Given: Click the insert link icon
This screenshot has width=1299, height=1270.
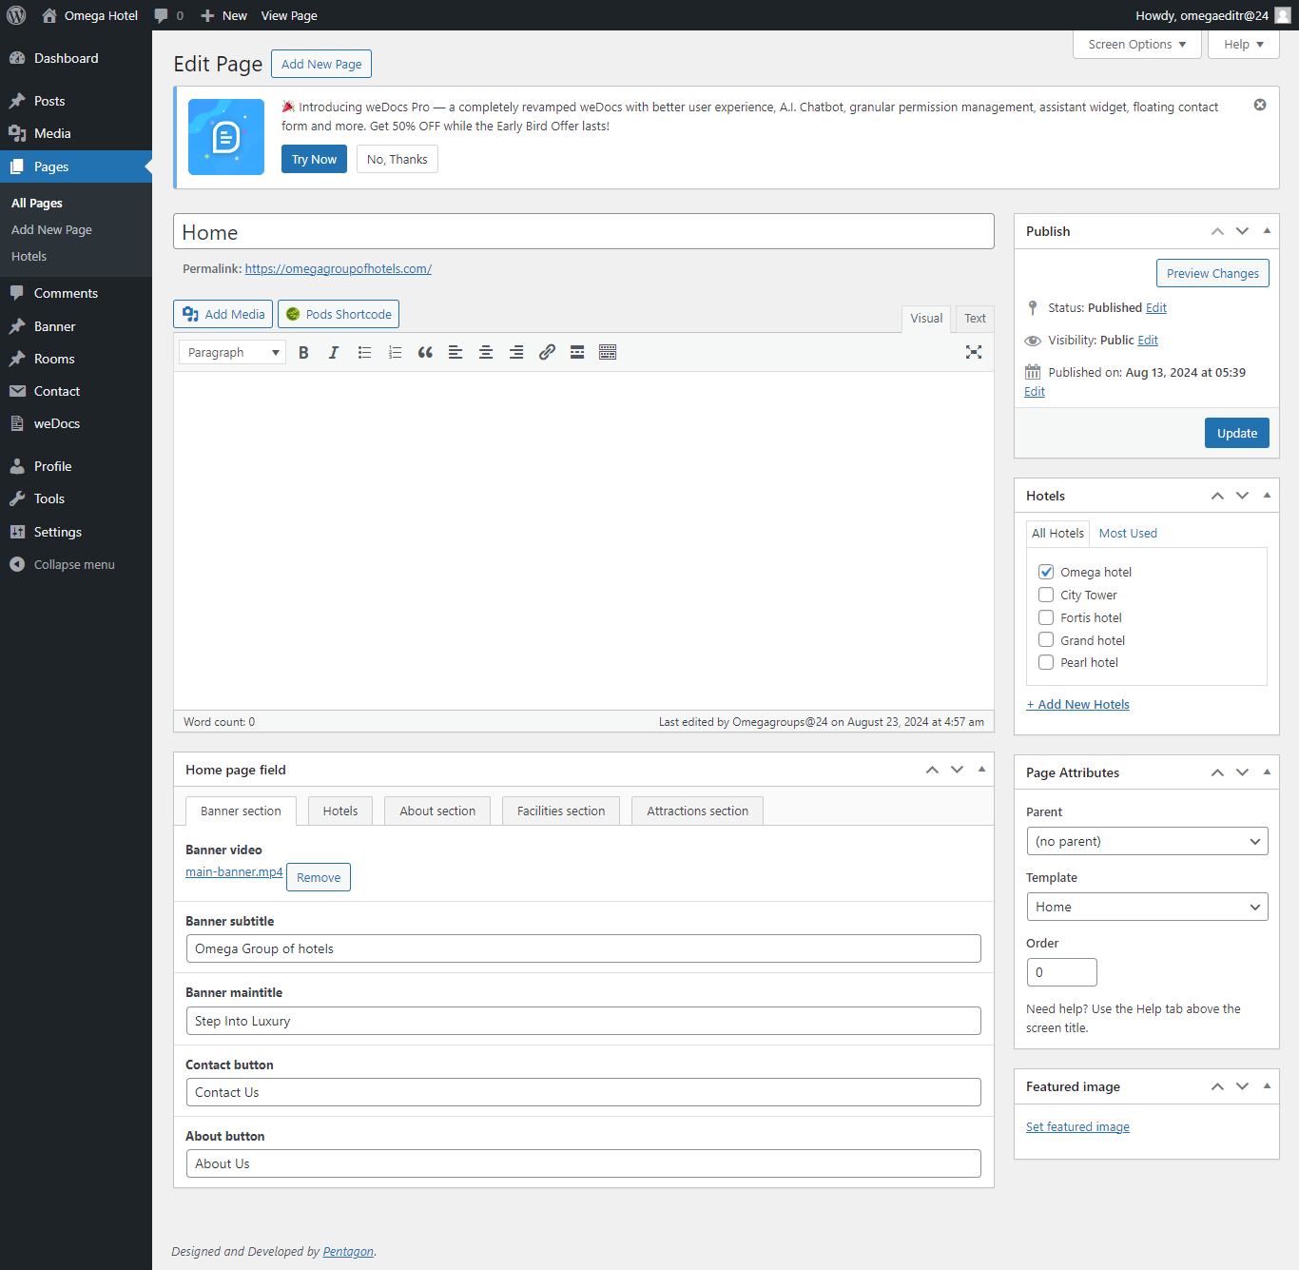Looking at the screenshot, I should (x=547, y=353).
